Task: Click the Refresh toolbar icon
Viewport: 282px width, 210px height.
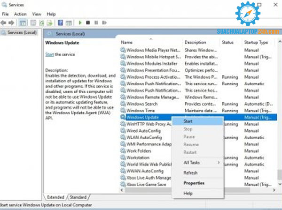Action: pyautogui.click(x=41, y=23)
